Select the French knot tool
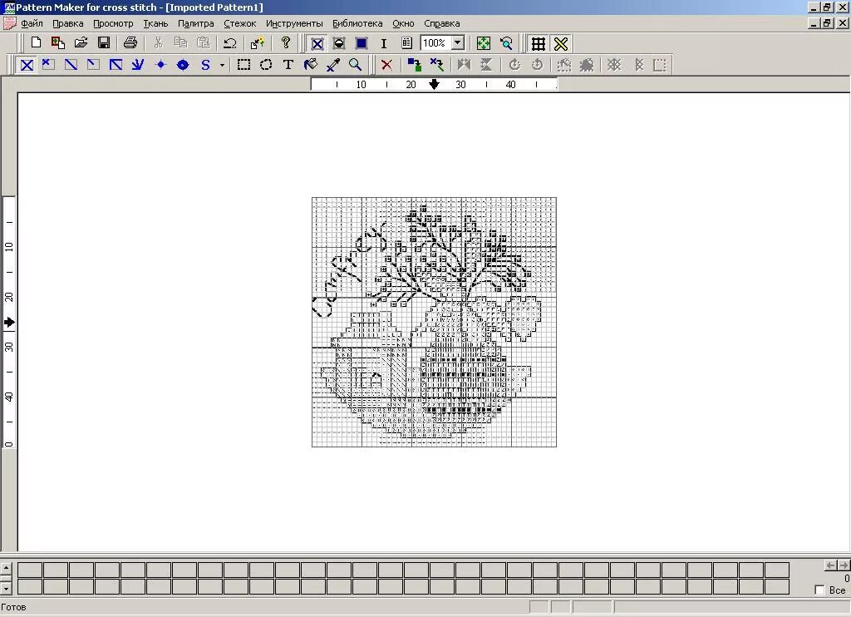The height and width of the screenshot is (617, 851). click(160, 64)
